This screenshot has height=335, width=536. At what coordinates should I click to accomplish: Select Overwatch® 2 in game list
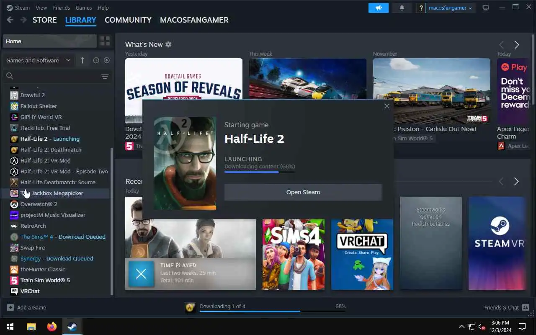pos(57,204)
